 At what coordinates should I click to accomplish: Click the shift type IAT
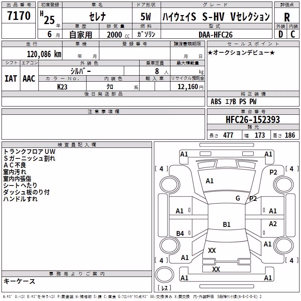coord(11,79)
